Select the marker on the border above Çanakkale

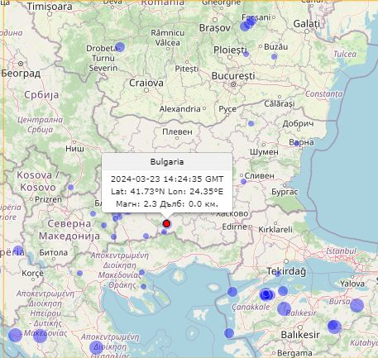pos(232,292)
